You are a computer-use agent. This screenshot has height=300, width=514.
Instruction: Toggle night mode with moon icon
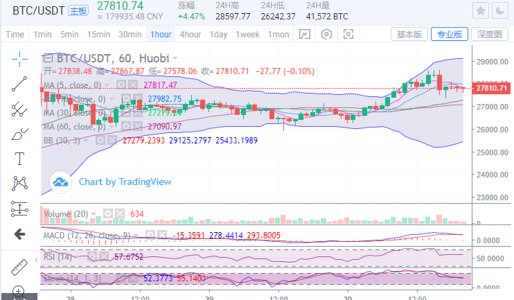coord(500,11)
